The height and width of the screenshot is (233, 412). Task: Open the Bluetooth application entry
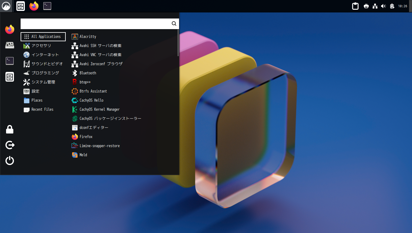[x=123, y=73]
